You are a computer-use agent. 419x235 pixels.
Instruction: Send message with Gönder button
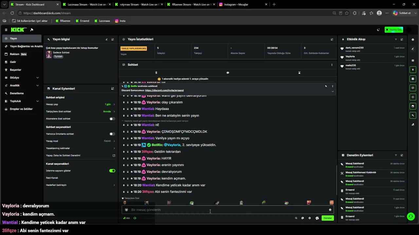(328, 218)
